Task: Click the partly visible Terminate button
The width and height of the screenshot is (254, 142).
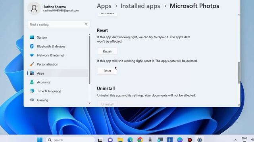Action: (x=107, y=14)
